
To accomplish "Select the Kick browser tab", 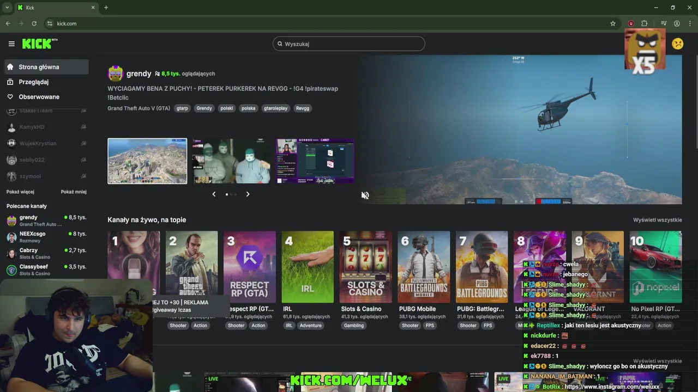I will (x=56, y=8).
